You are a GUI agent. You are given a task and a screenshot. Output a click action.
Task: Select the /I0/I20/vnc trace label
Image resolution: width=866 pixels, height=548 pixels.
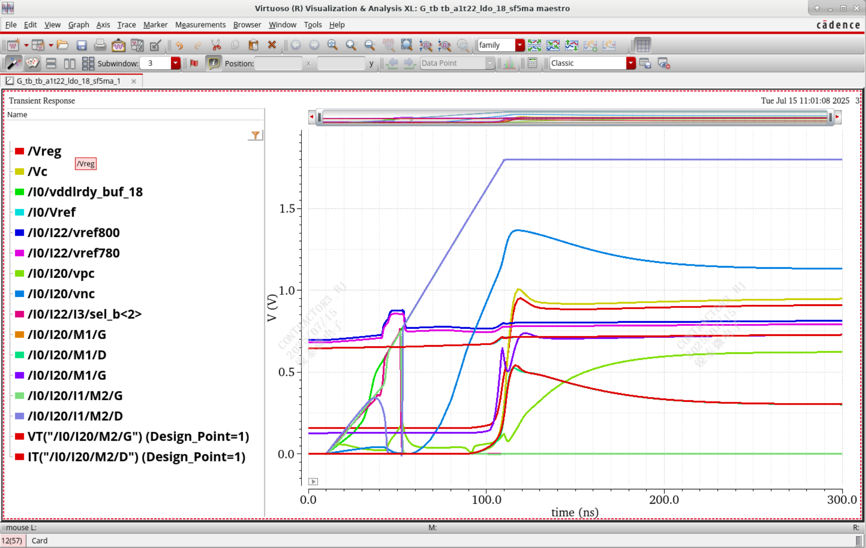tap(61, 294)
